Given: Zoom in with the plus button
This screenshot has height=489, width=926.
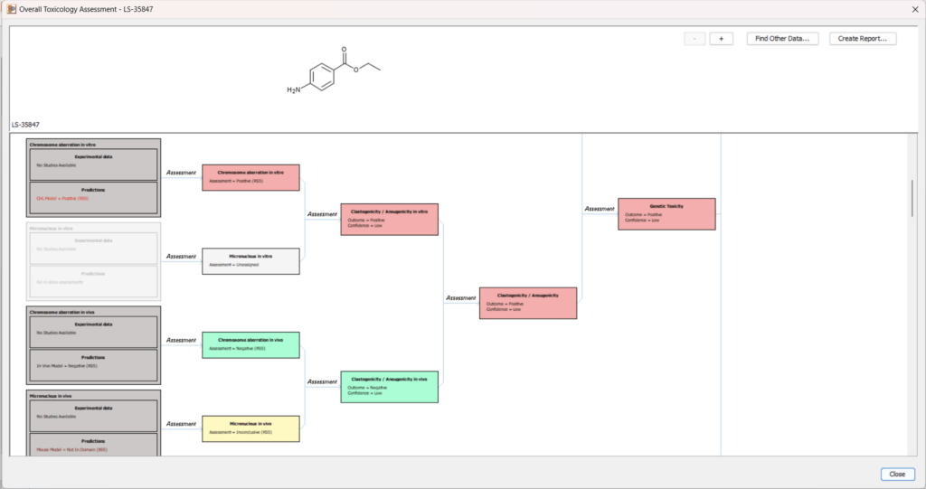Looking at the screenshot, I should pyautogui.click(x=721, y=39).
